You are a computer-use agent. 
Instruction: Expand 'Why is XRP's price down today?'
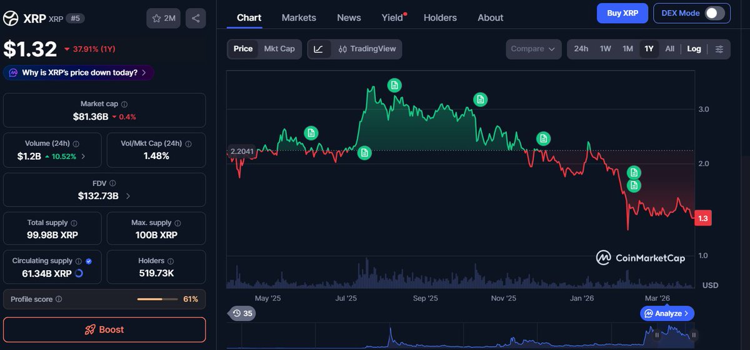pyautogui.click(x=79, y=72)
